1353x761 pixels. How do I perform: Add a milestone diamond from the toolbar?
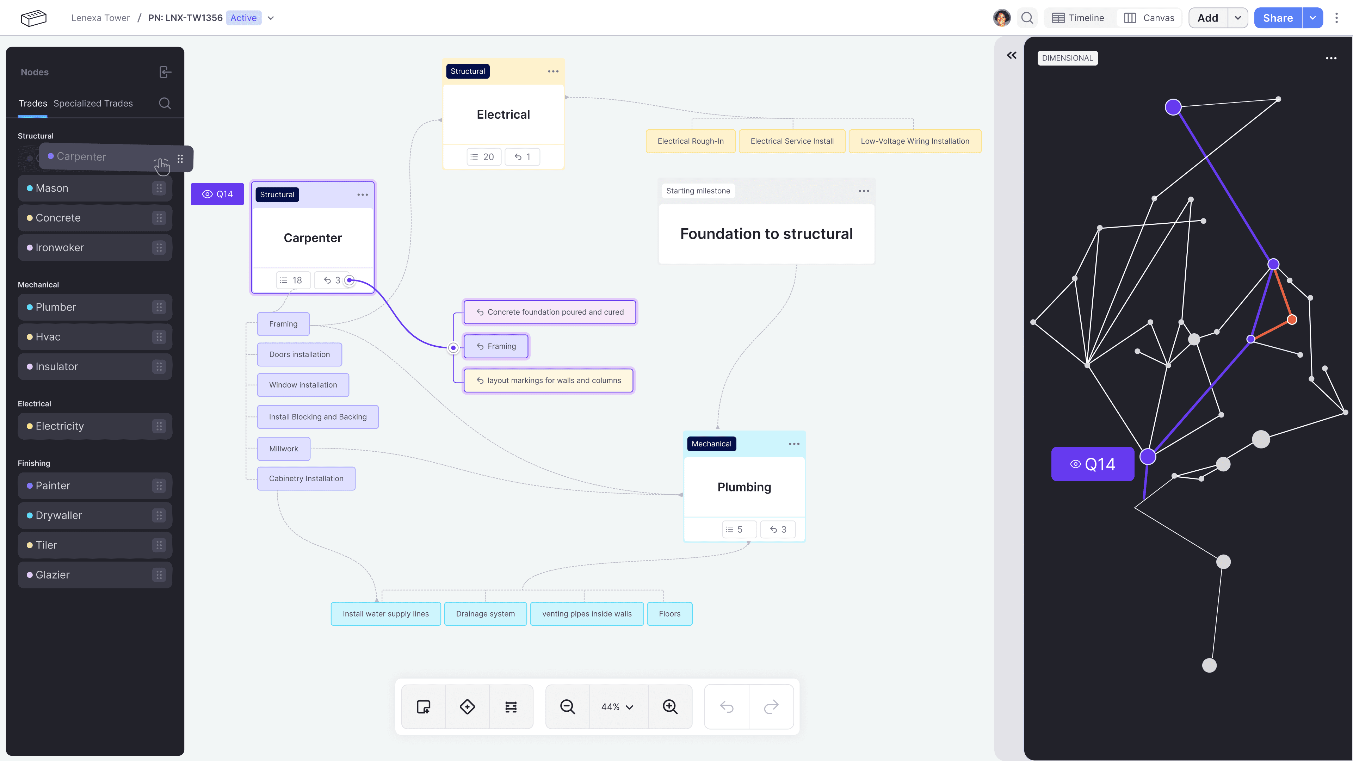point(467,707)
